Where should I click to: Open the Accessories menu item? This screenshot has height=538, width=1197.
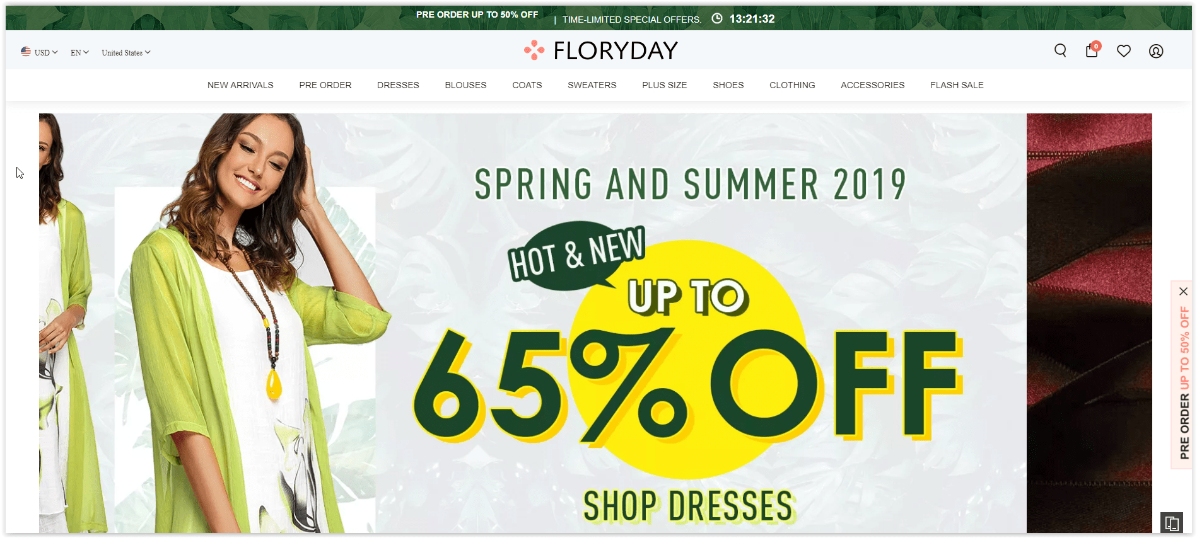(x=872, y=85)
